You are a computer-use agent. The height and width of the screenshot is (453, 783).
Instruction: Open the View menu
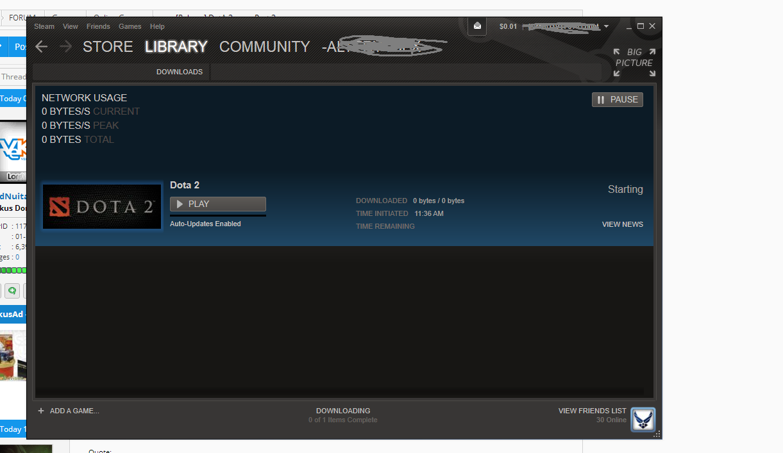[x=71, y=26]
